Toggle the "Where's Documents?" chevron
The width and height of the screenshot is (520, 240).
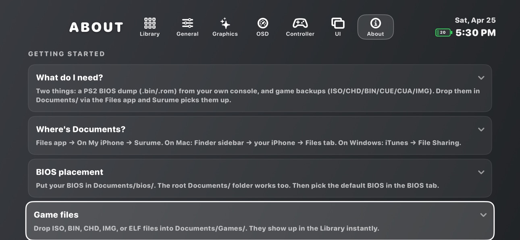(481, 130)
